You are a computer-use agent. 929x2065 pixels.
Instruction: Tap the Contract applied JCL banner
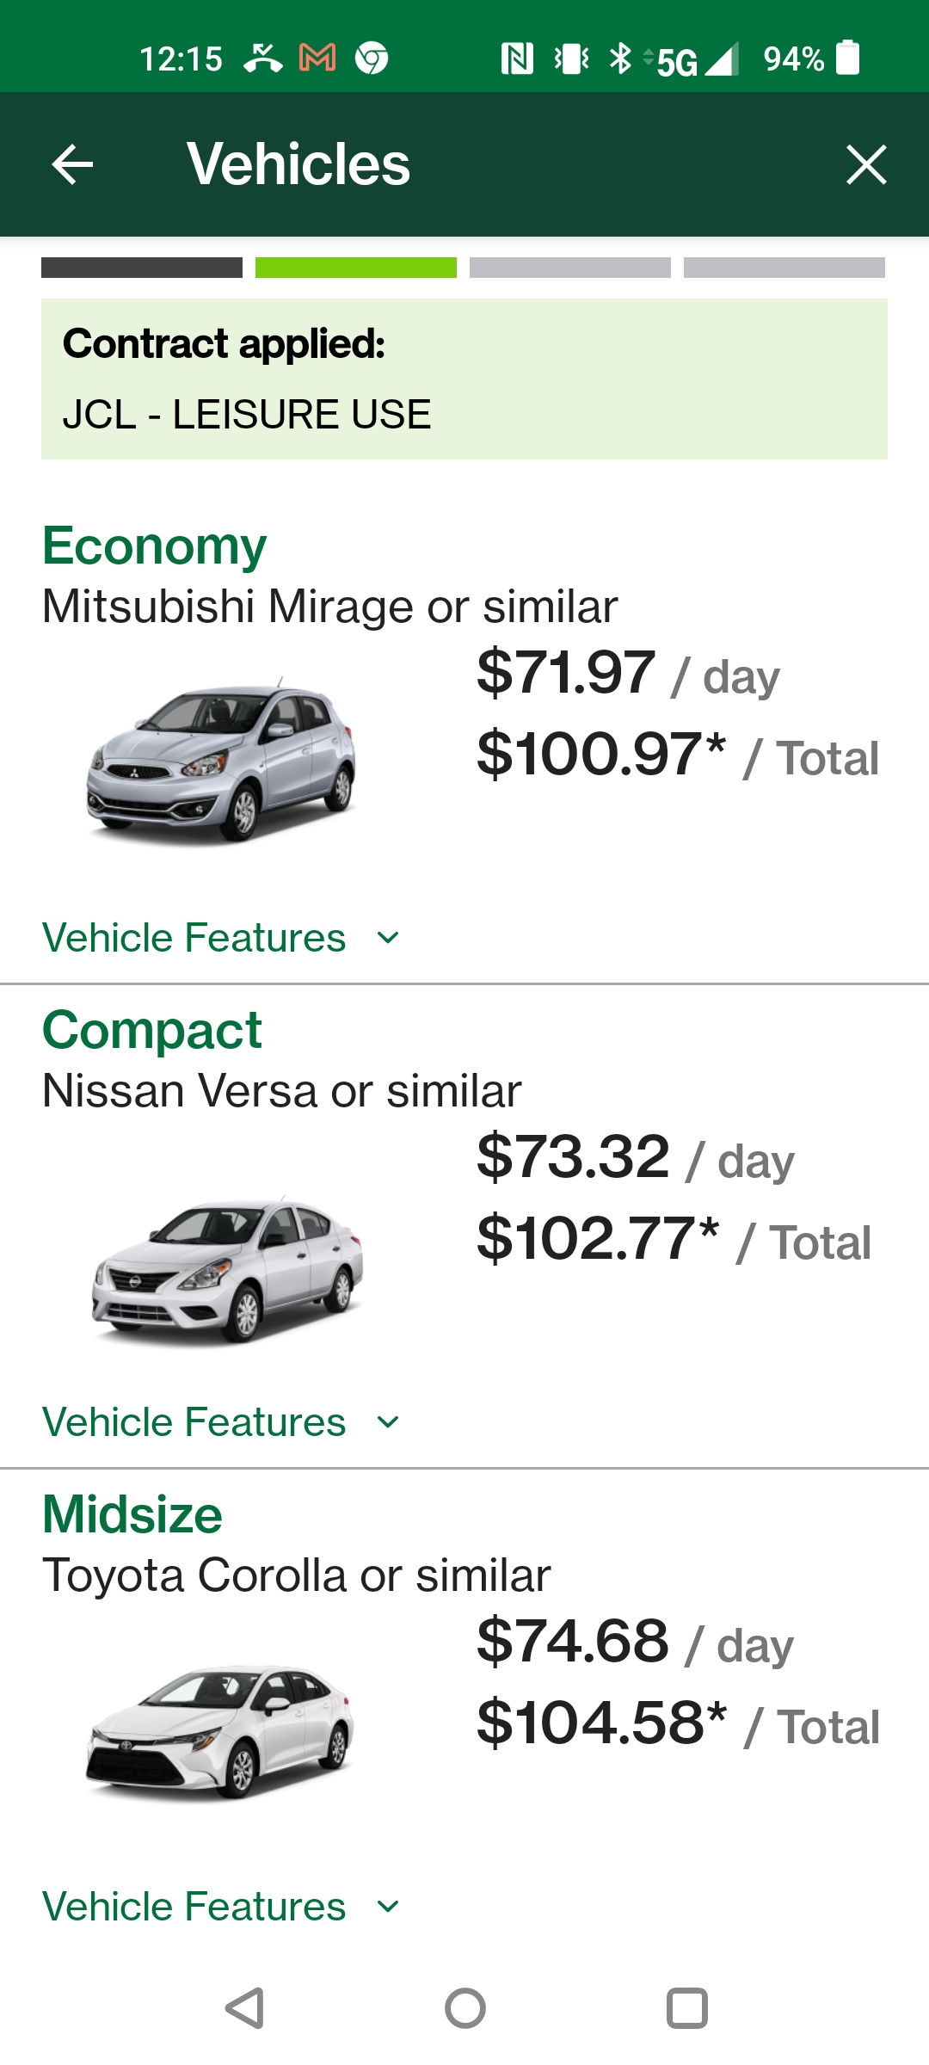tap(464, 379)
